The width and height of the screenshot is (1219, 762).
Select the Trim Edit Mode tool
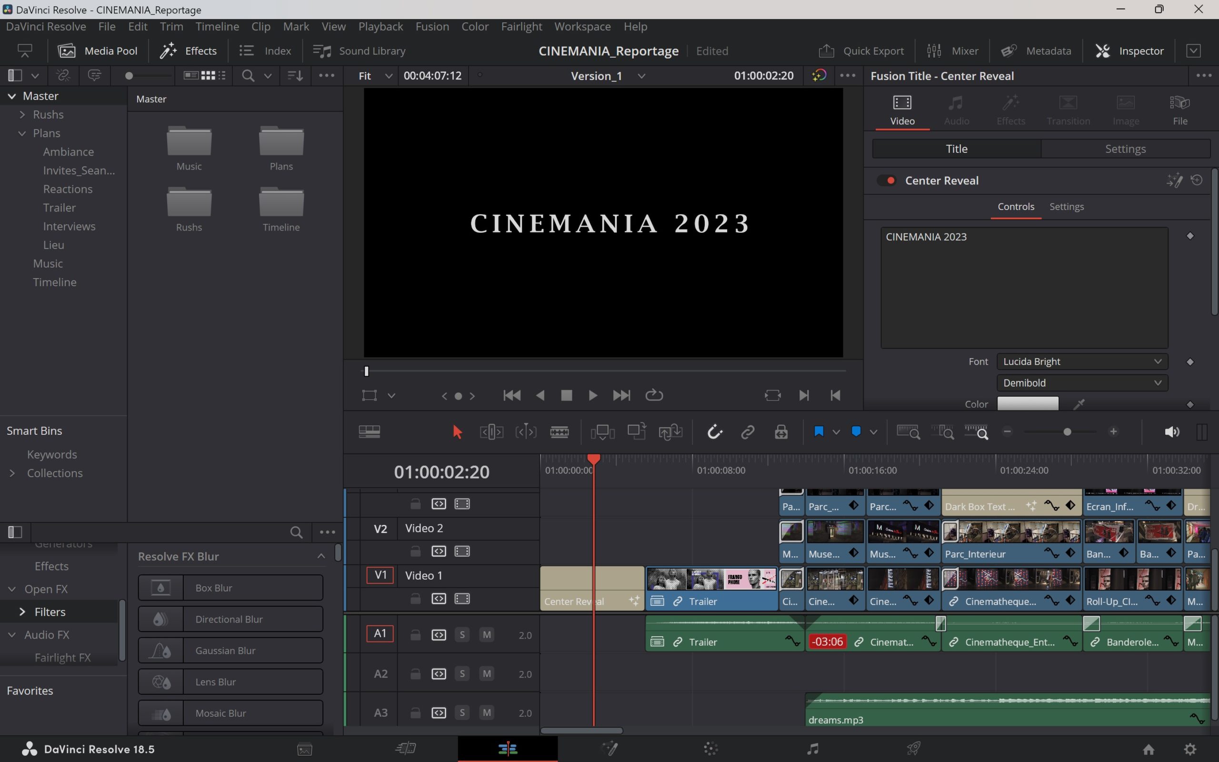(x=491, y=432)
